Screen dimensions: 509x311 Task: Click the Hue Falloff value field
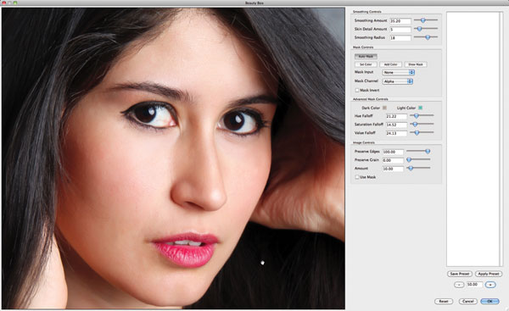pos(396,116)
